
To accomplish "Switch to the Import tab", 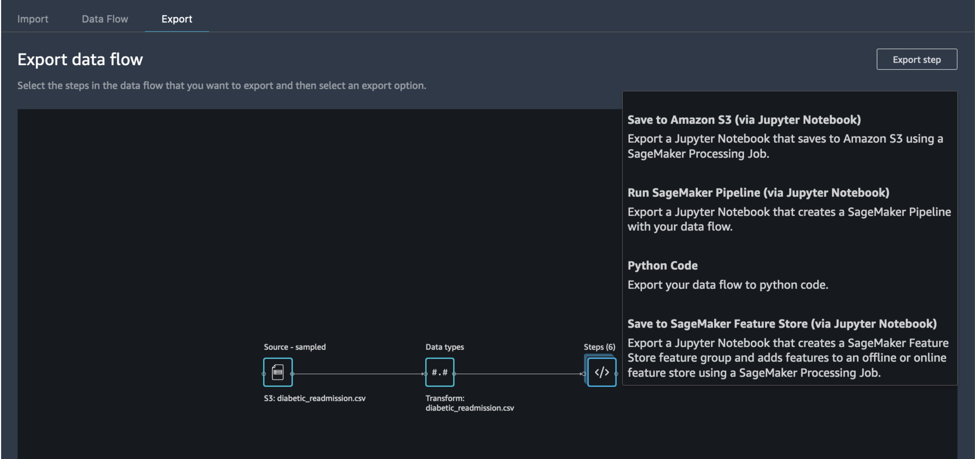I will pyautogui.click(x=32, y=19).
